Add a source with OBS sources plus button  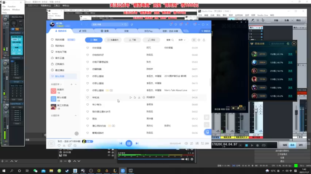pos(61,161)
